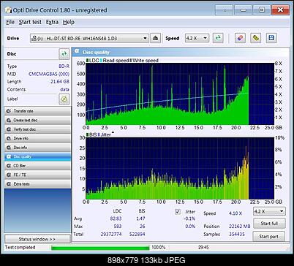Open the test speed dropdown above Start full
The height and width of the screenshot is (266, 294).
[269, 211]
